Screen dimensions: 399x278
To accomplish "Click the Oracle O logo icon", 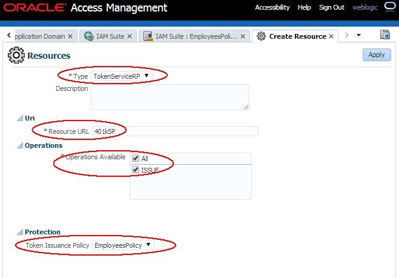I will pos(390,6).
